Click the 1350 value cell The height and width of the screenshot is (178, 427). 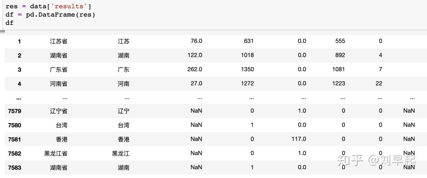pos(247,69)
